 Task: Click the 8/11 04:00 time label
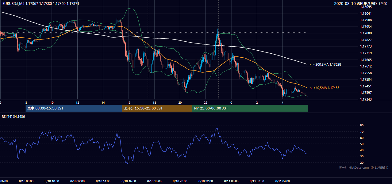282,181
